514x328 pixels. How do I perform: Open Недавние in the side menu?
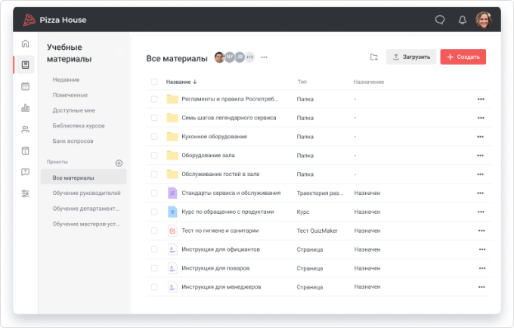[66, 79]
